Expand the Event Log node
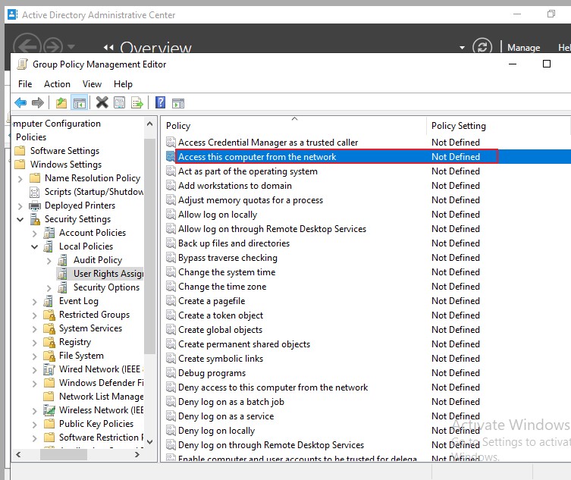571x480 pixels. click(x=35, y=302)
